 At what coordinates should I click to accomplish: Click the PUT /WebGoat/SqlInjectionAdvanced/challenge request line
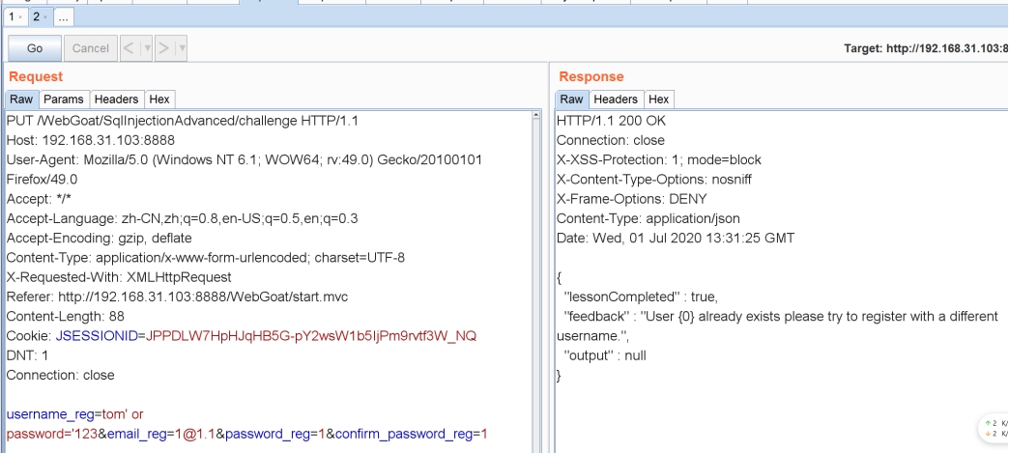pos(182,121)
